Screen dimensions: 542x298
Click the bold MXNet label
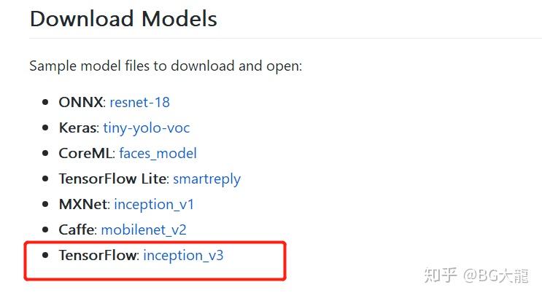point(82,204)
